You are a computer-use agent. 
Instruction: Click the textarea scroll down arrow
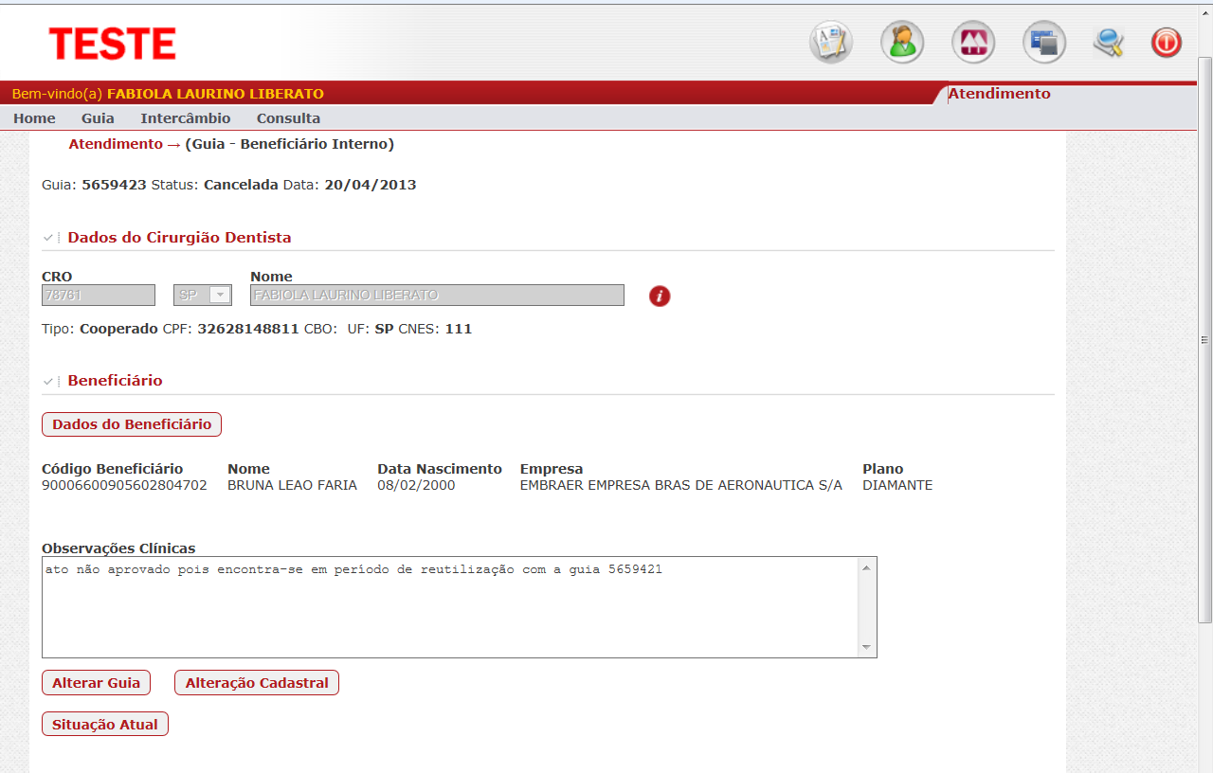pos(866,647)
